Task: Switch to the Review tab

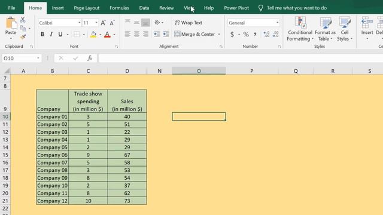Action: tap(166, 8)
